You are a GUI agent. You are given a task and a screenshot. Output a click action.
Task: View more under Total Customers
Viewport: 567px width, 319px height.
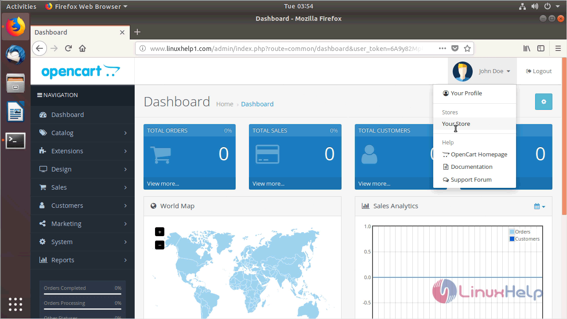(x=374, y=183)
